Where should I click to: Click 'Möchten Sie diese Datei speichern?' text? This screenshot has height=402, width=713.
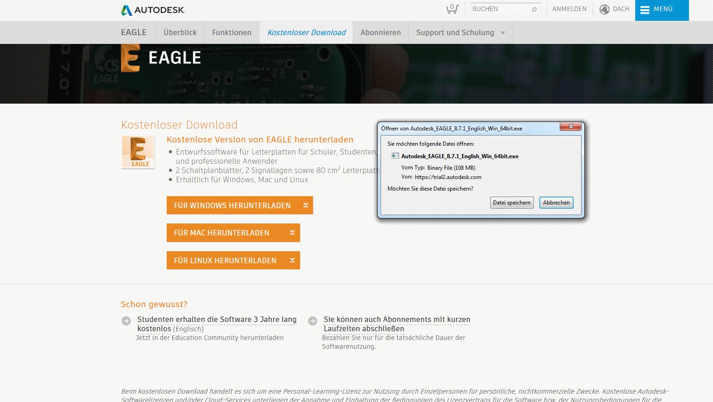pyautogui.click(x=430, y=189)
